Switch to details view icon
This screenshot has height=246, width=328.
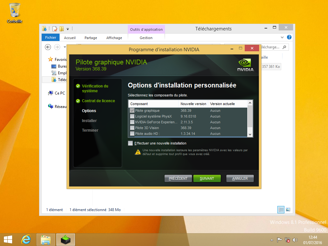[x=281, y=209]
